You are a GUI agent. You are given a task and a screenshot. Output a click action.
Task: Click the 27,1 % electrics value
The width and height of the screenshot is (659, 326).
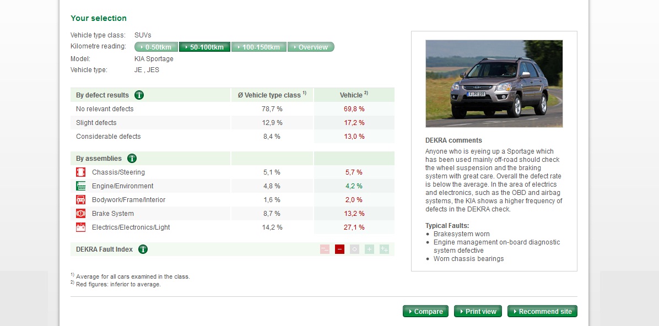pos(354,227)
